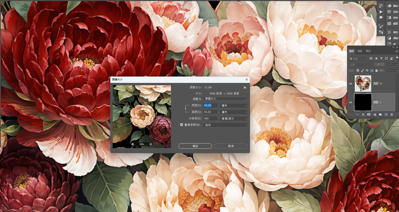Filter layers by type (T) icon
399x212 pixels.
pyautogui.click(x=381, y=58)
